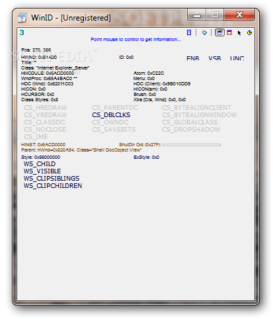Click the CS_BYTEALIGNCLIENT style flag
Screen dimensions: 273x319
point(196,108)
